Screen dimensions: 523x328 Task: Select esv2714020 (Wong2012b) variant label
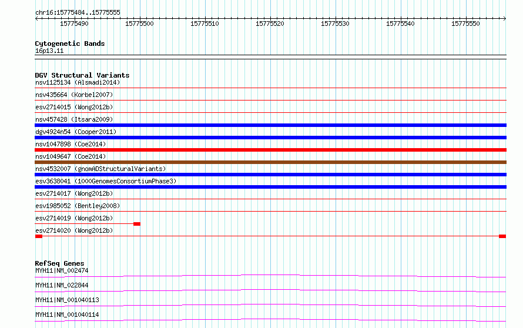pos(74,230)
